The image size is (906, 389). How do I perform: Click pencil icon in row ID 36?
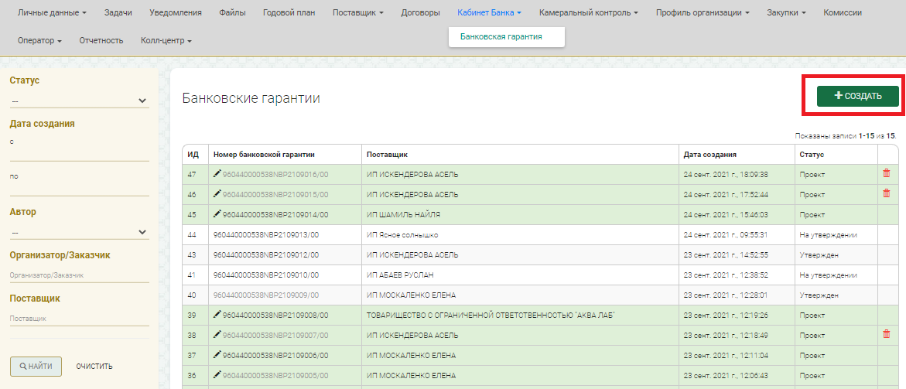point(217,375)
